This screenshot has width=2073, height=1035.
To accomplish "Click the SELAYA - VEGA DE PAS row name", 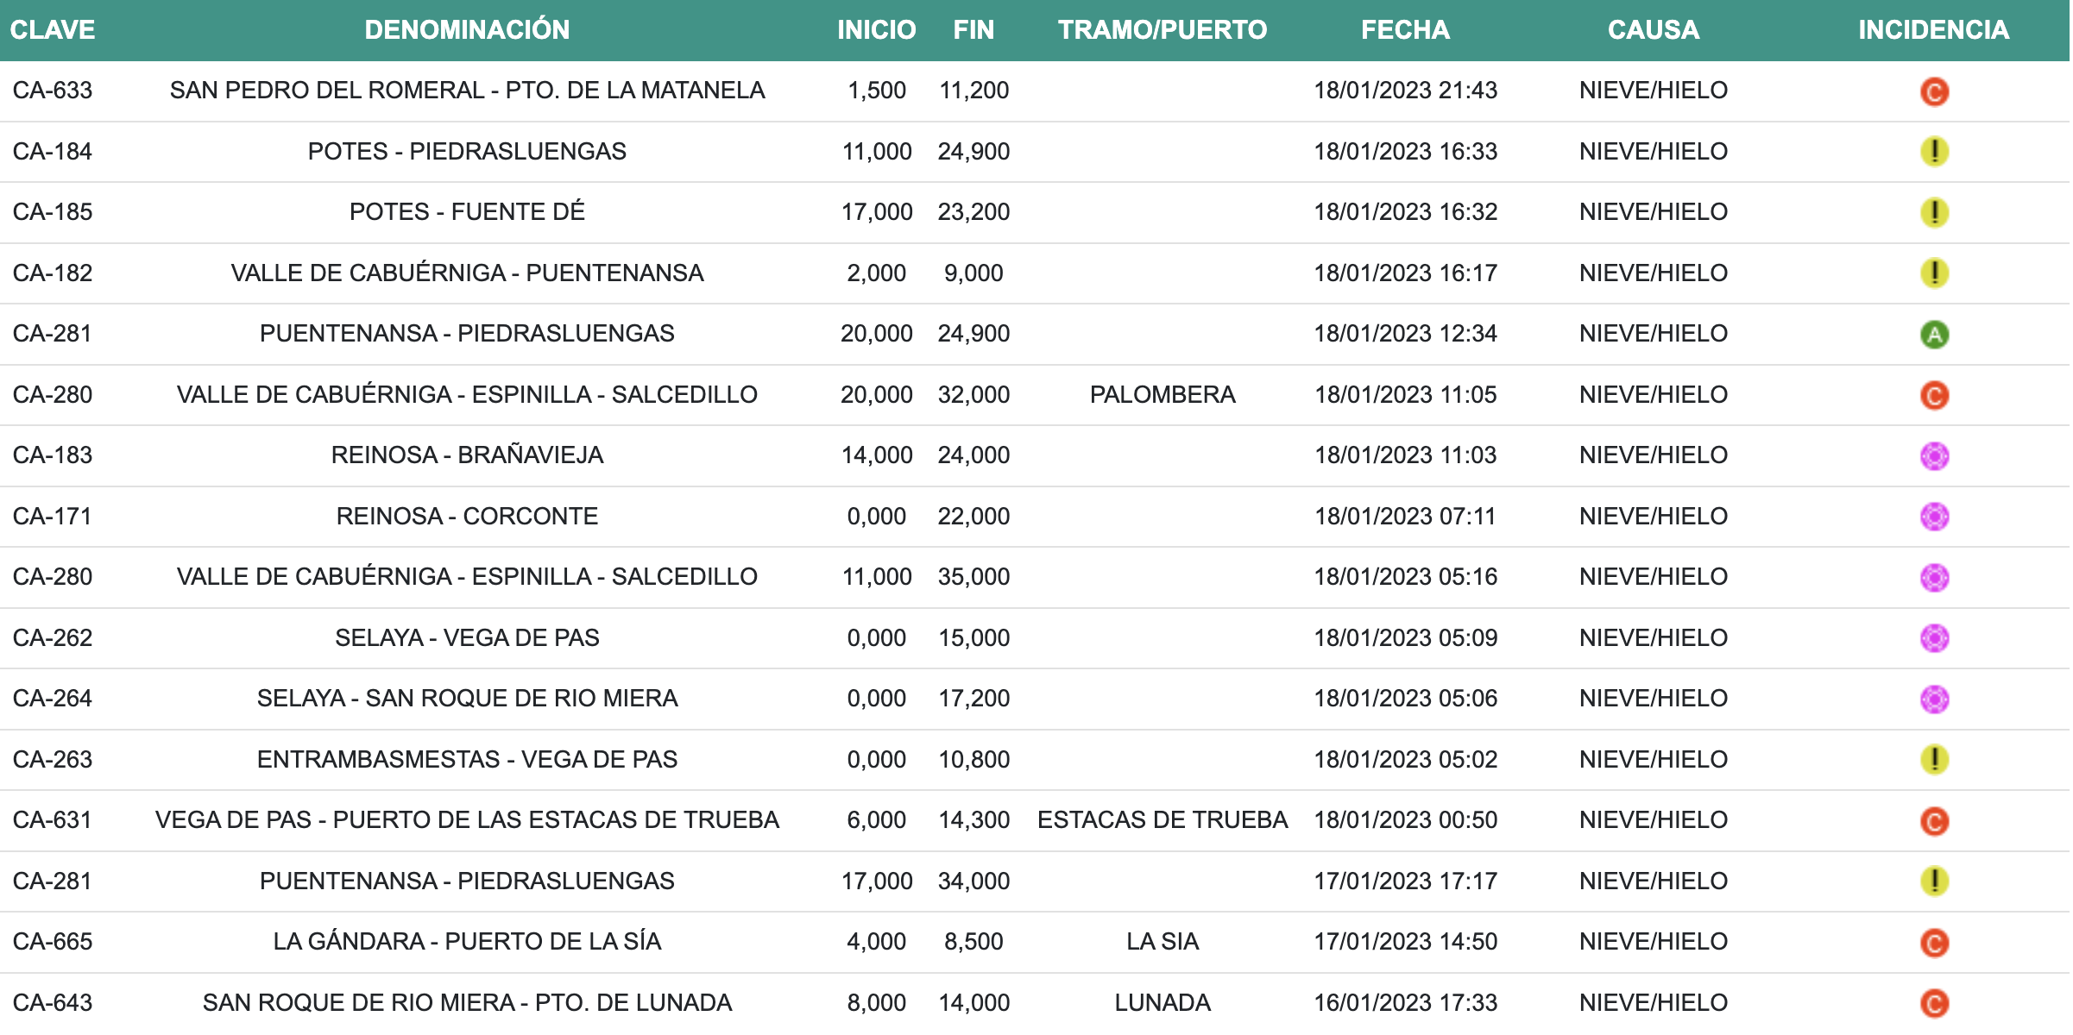I will point(467,638).
